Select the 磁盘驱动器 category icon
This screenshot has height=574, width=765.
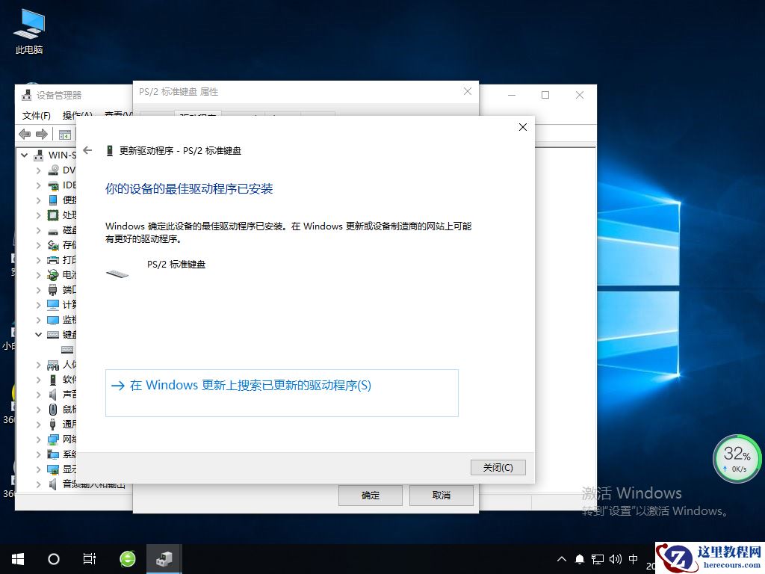[55, 229]
